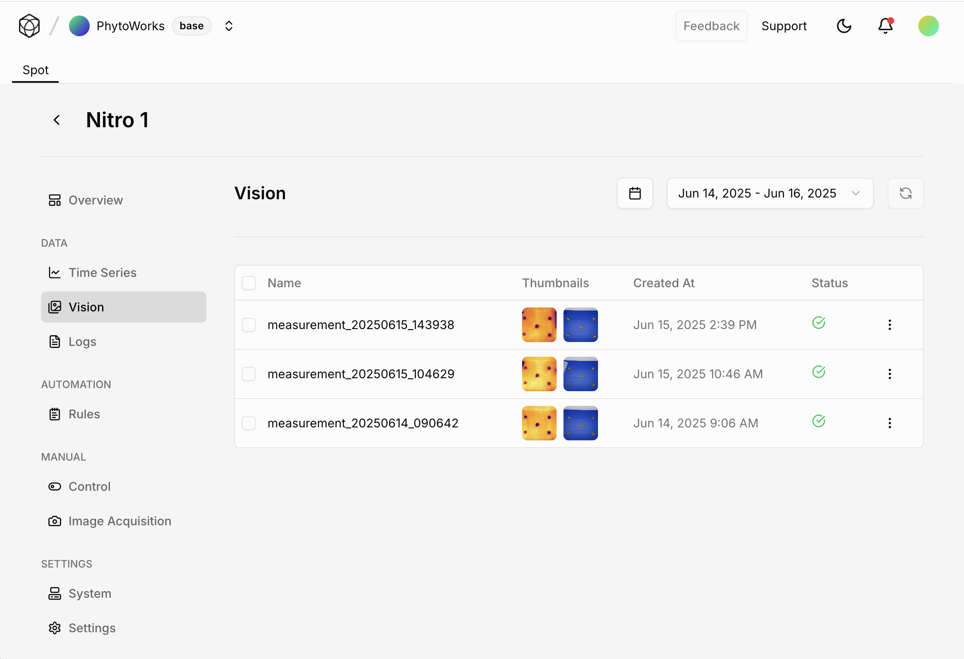Image resolution: width=964 pixels, height=659 pixels.
Task: Open blue thumbnail of measurement_20250615_143938
Action: [581, 325]
